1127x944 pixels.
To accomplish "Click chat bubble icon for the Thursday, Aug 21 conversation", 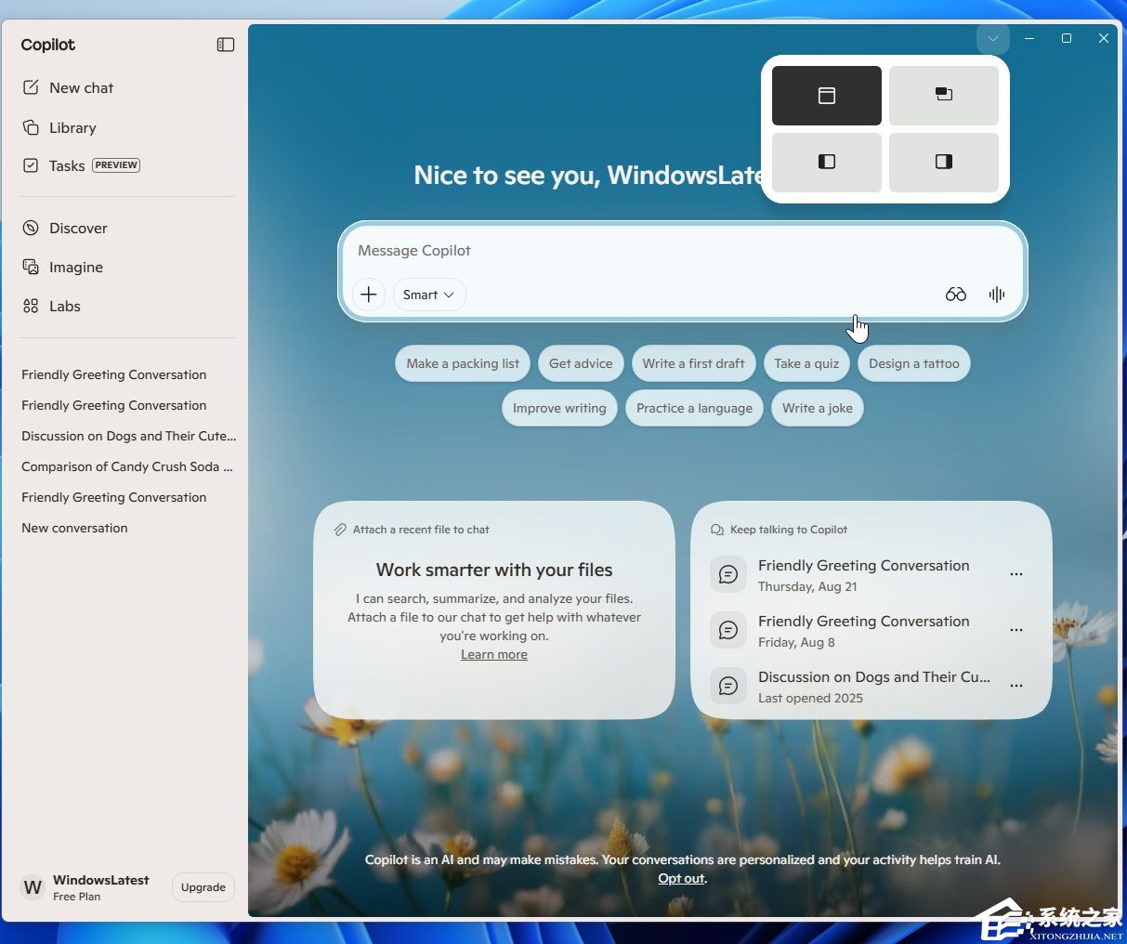I will (x=728, y=574).
